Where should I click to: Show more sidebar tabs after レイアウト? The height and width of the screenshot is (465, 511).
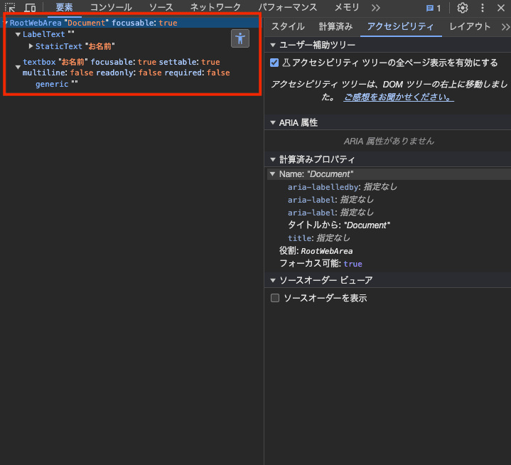[x=505, y=27]
